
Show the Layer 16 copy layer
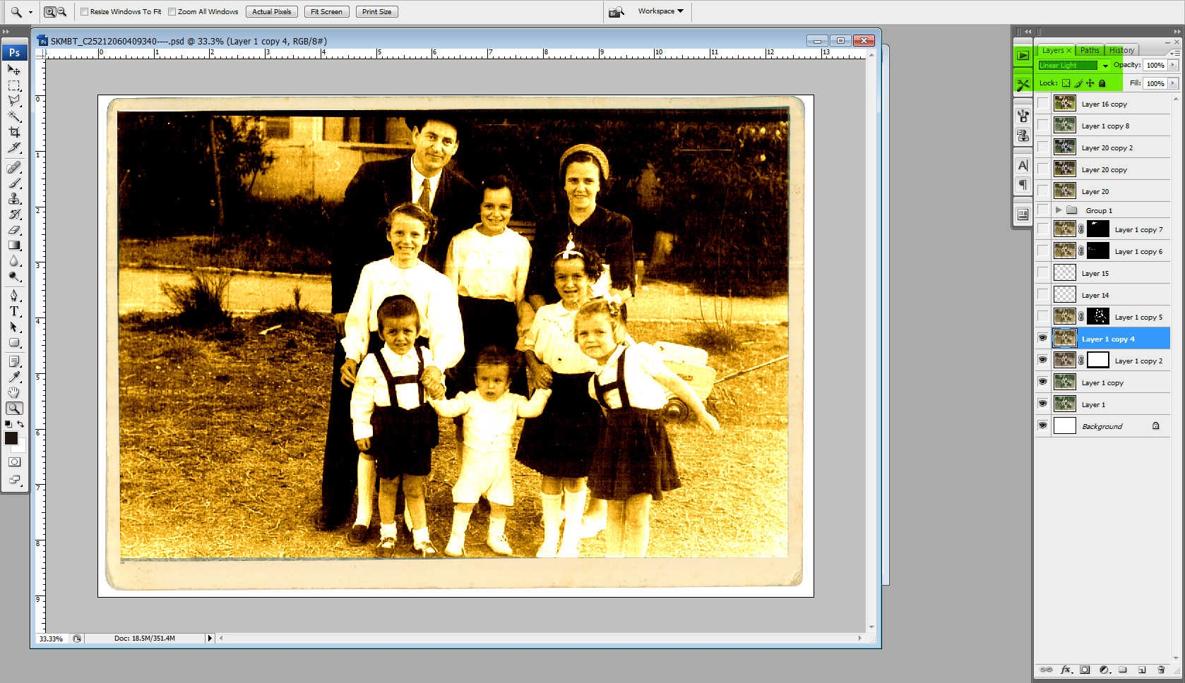[1042, 104]
